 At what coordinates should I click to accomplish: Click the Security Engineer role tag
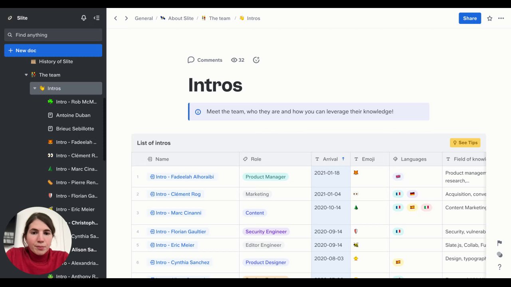point(266,232)
